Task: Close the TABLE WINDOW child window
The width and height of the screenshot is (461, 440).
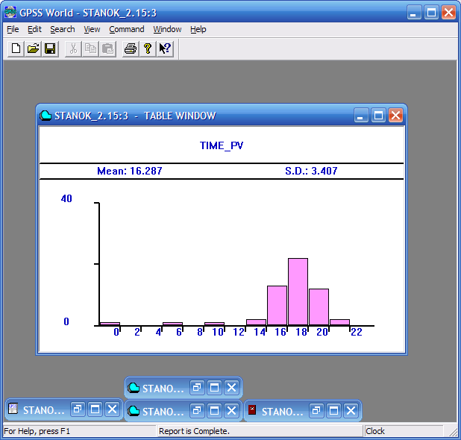Action: (x=395, y=115)
